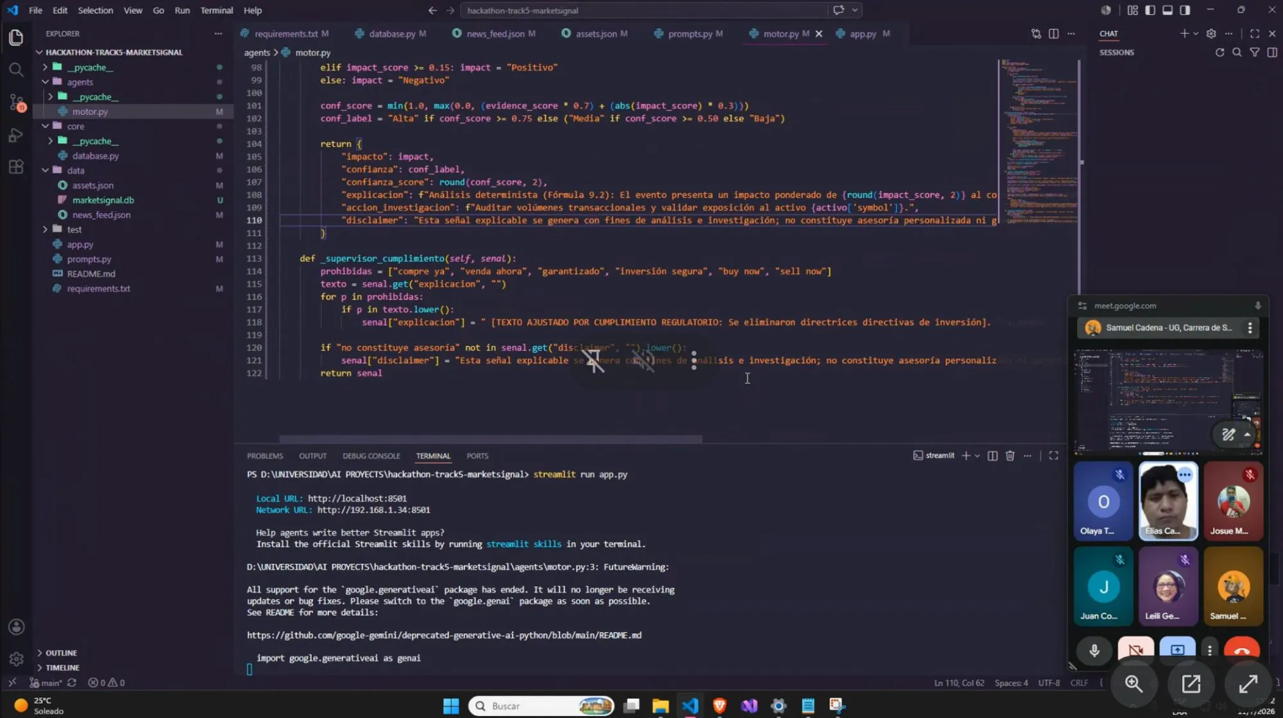Open the Elias Ca... participant tile
The height and width of the screenshot is (718, 1283).
pos(1168,500)
